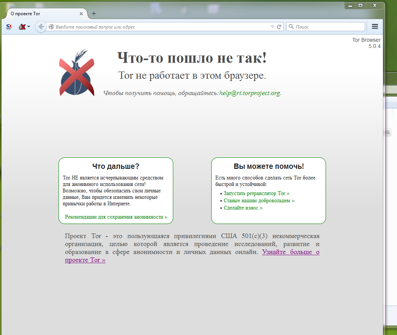Image resolution: width=397 pixels, height=335 pixels.
Task: Click the crossed-out Tor onion logo
Action: coord(77,73)
